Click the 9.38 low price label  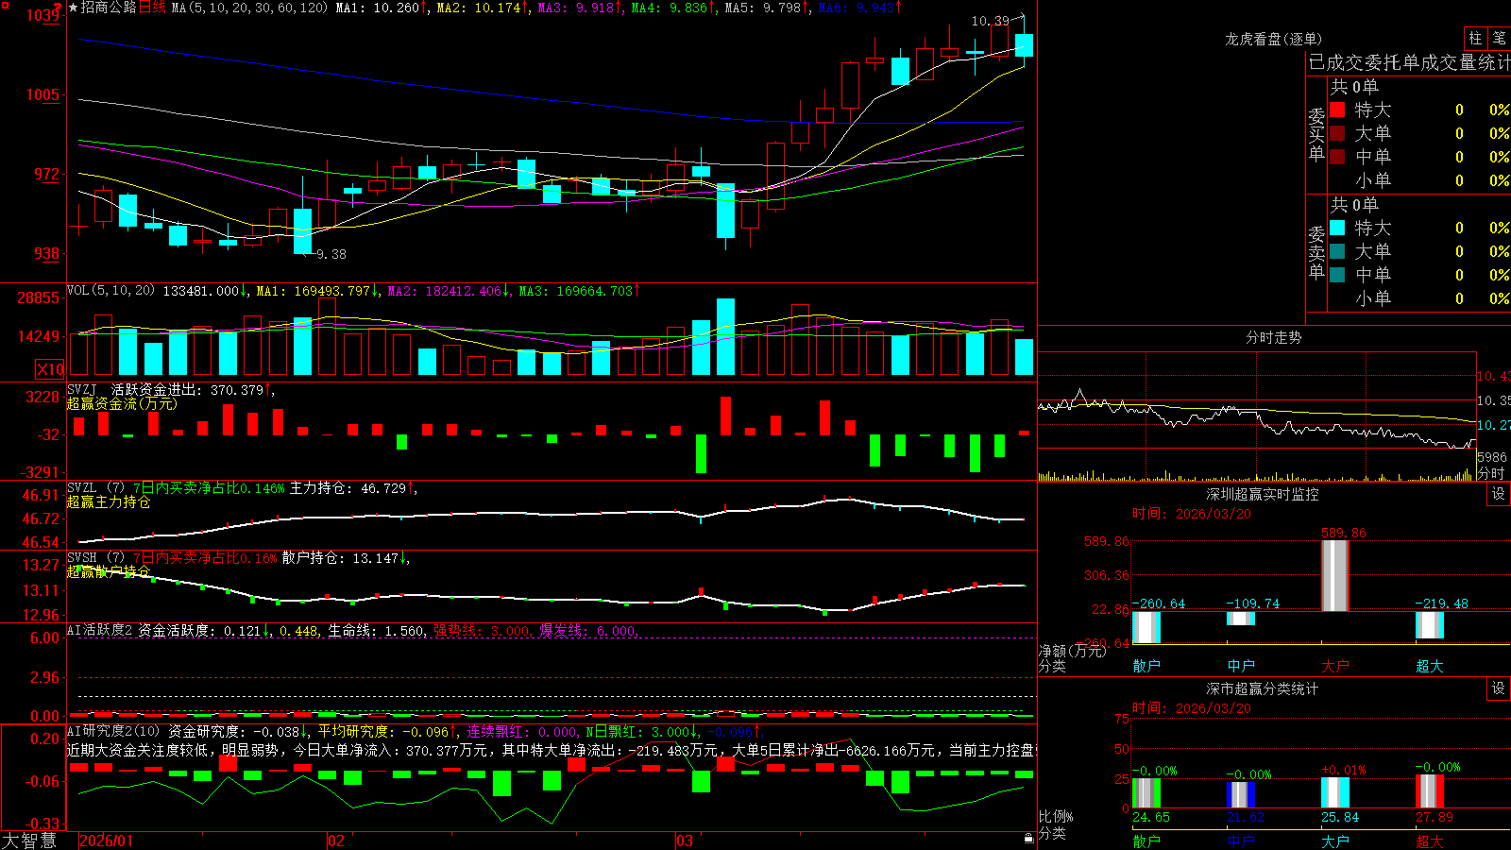coord(331,254)
